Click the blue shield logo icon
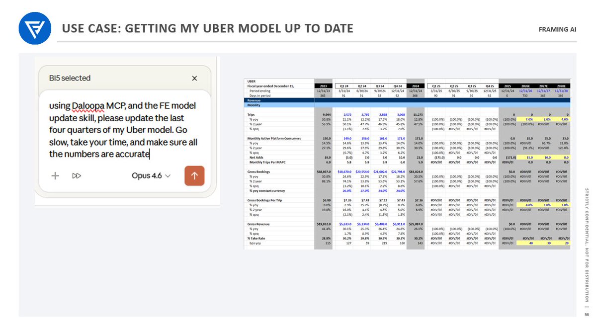596x335 pixels. pos(35,28)
